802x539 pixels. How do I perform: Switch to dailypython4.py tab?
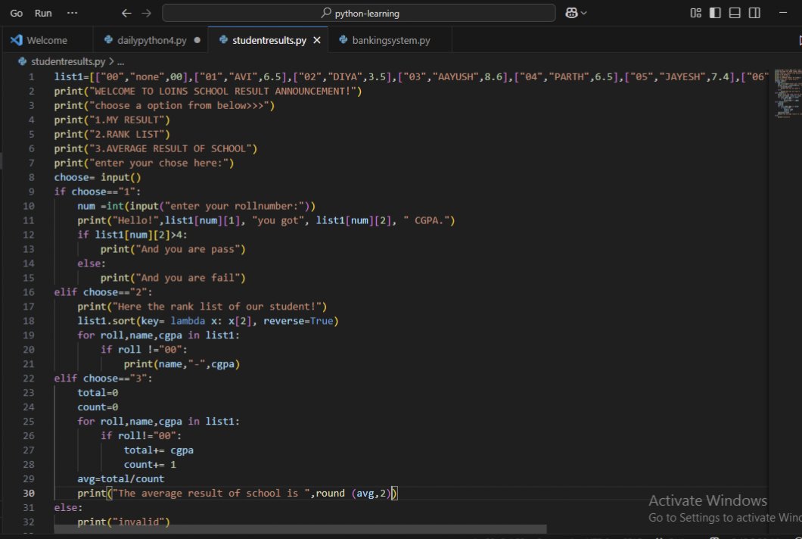(x=151, y=40)
